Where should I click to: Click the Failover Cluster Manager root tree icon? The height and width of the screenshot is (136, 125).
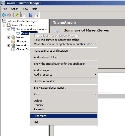click(4, 21)
